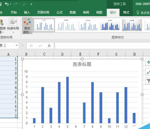
Task: Select the second chart style thumbnail
Action: pyautogui.click(x=66, y=25)
